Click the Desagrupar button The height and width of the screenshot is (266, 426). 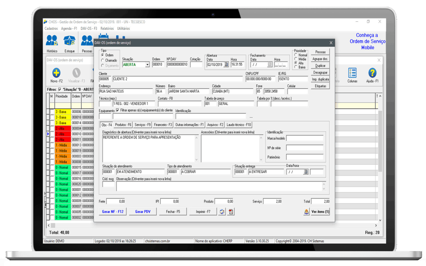pos(320,72)
